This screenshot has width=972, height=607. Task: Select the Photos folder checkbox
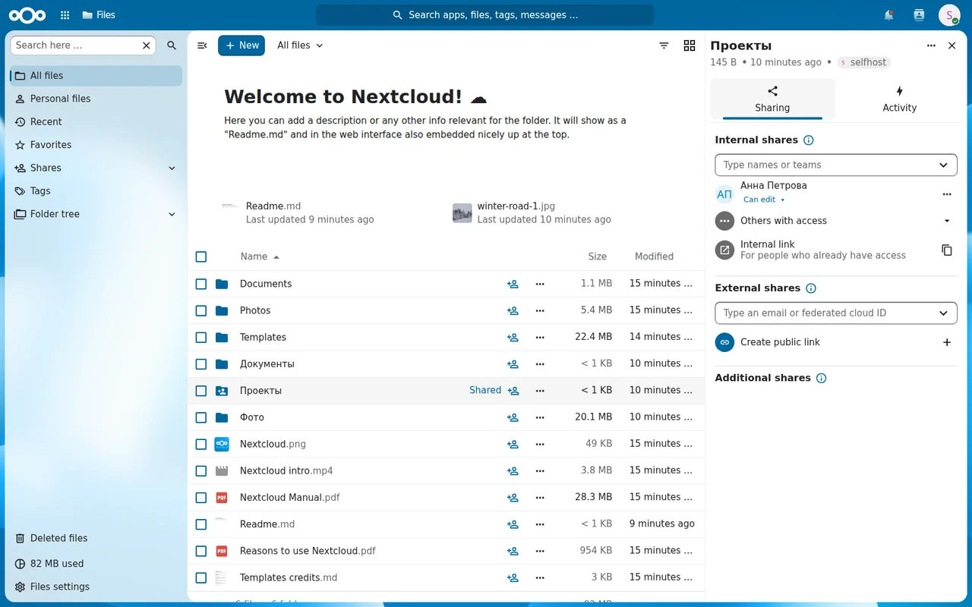(x=201, y=310)
